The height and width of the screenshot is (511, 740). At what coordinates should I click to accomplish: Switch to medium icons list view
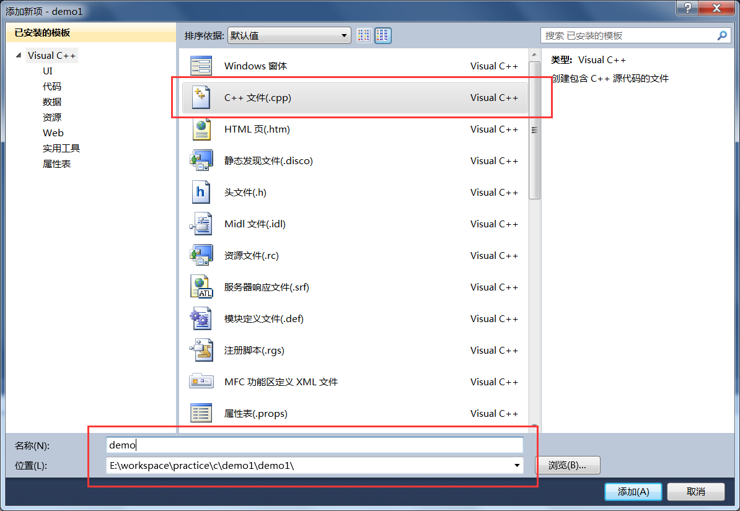point(383,35)
